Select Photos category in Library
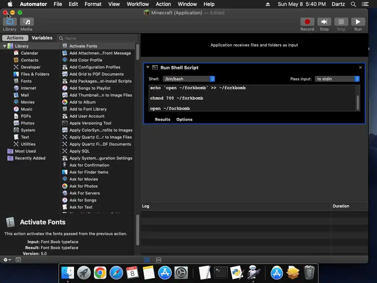This screenshot has height=283, width=377. pos(27,123)
